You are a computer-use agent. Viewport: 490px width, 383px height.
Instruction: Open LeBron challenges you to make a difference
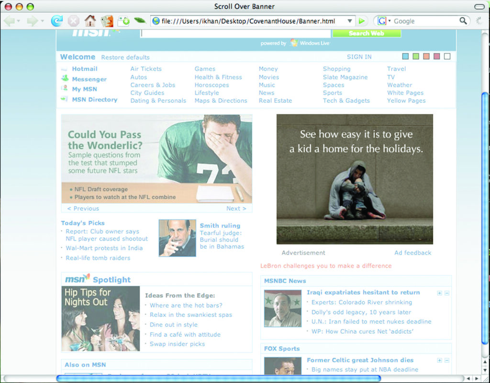point(326,266)
